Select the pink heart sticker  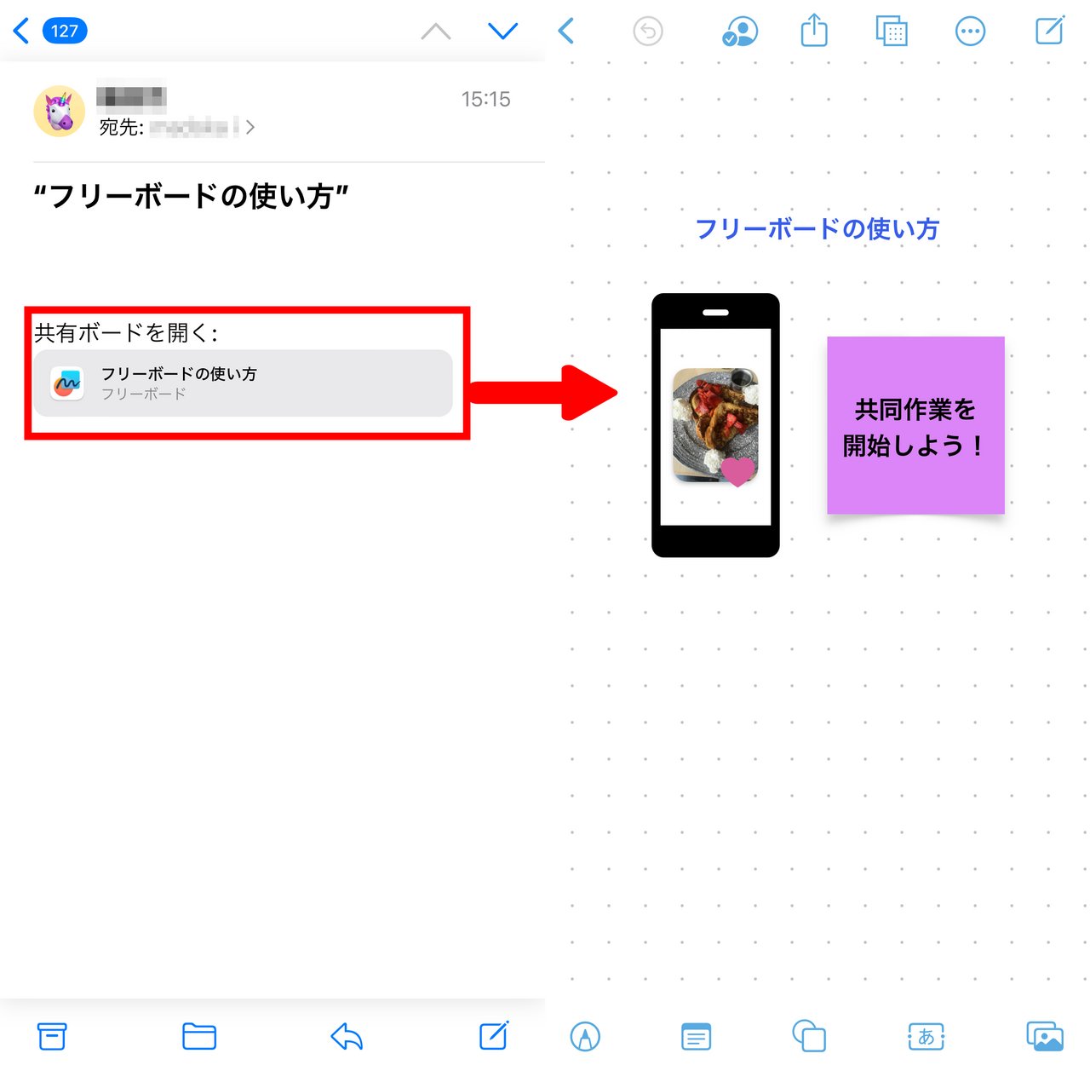coord(738,471)
